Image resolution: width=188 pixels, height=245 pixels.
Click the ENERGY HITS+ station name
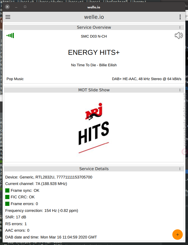pos(94,52)
